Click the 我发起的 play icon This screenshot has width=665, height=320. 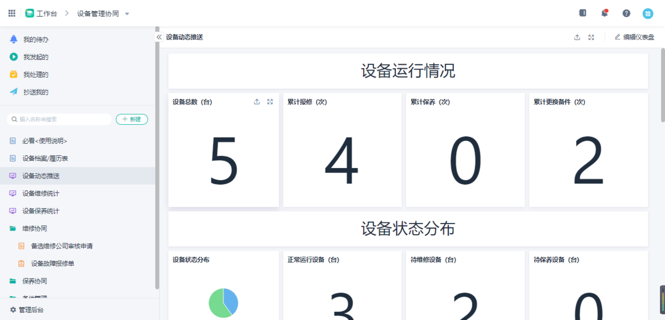tap(14, 57)
